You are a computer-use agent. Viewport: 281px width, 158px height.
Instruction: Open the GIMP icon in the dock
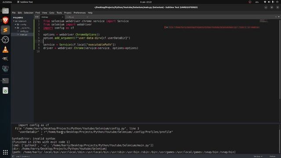[x=5, y=59]
